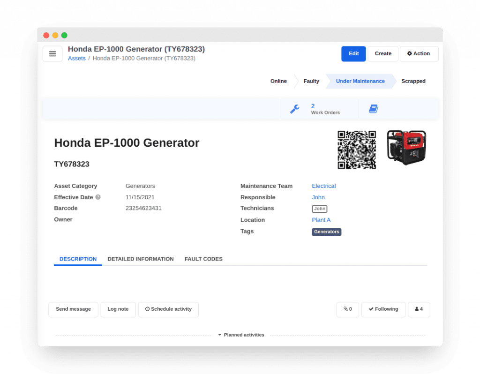Image resolution: width=480 pixels, height=374 pixels.
Task: Open the hamburger navigation menu
Action: (52, 53)
